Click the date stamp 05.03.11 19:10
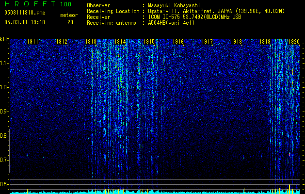 tap(25, 22)
